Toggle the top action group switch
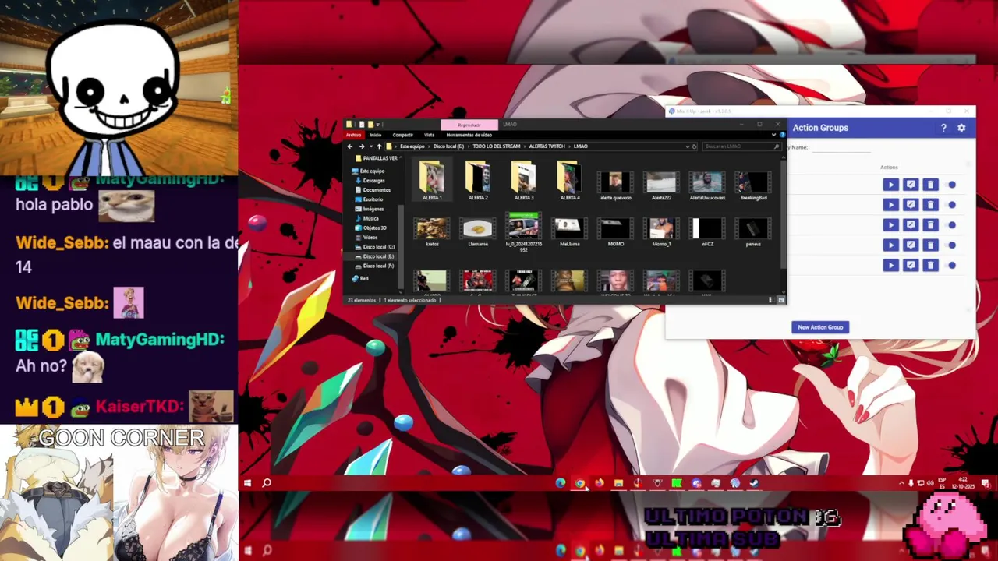 pyautogui.click(x=952, y=185)
